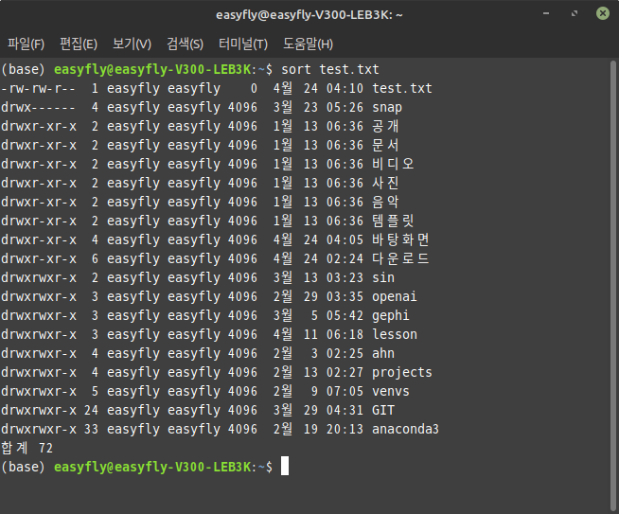
Task: Click the '20:13' timestamp of anaconda3
Action: [345, 430]
